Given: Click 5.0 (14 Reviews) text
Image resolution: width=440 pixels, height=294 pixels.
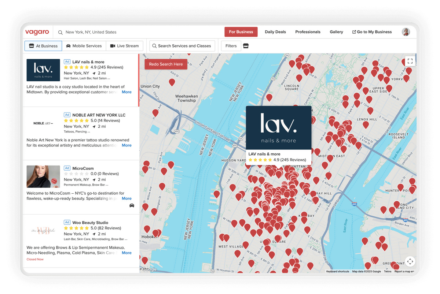Looking at the screenshot, I should click(x=105, y=120).
